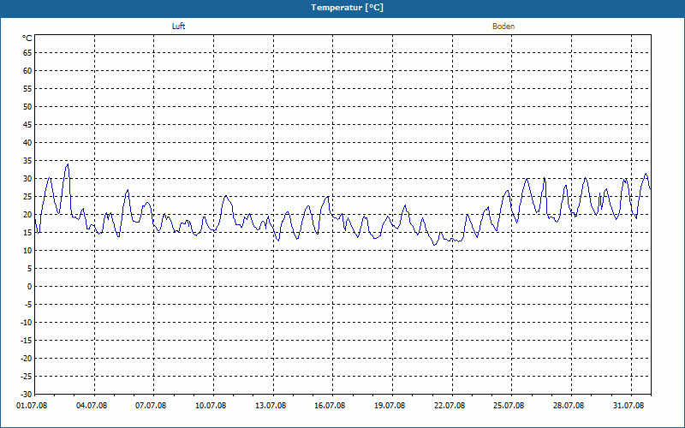Click the 19.07.08 date label
Image resolution: width=685 pixels, height=428 pixels.
point(390,405)
